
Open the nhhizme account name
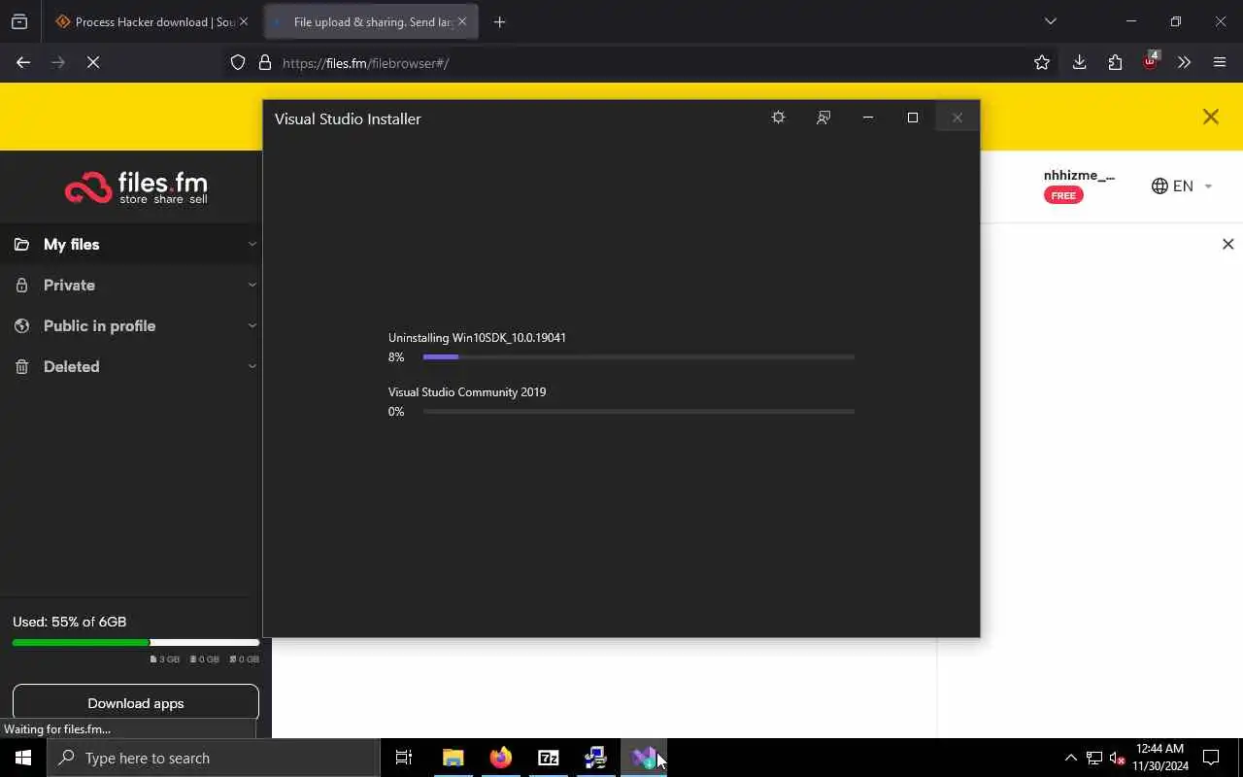coord(1079,176)
